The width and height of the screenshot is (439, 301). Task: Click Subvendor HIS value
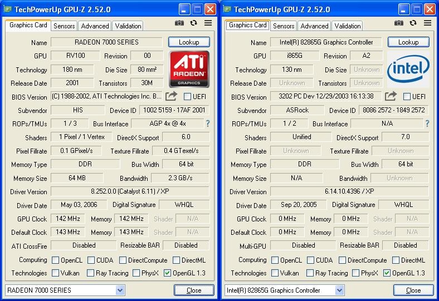pyautogui.click(x=77, y=110)
